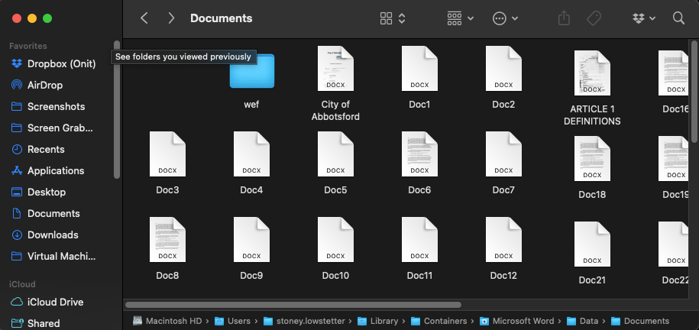This screenshot has width=699, height=330.
Task: Open the Group By options dropdown
Action: (461, 18)
